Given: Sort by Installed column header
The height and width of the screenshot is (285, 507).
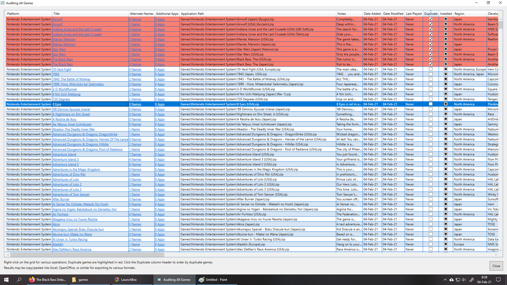Looking at the screenshot, I should [x=446, y=14].
